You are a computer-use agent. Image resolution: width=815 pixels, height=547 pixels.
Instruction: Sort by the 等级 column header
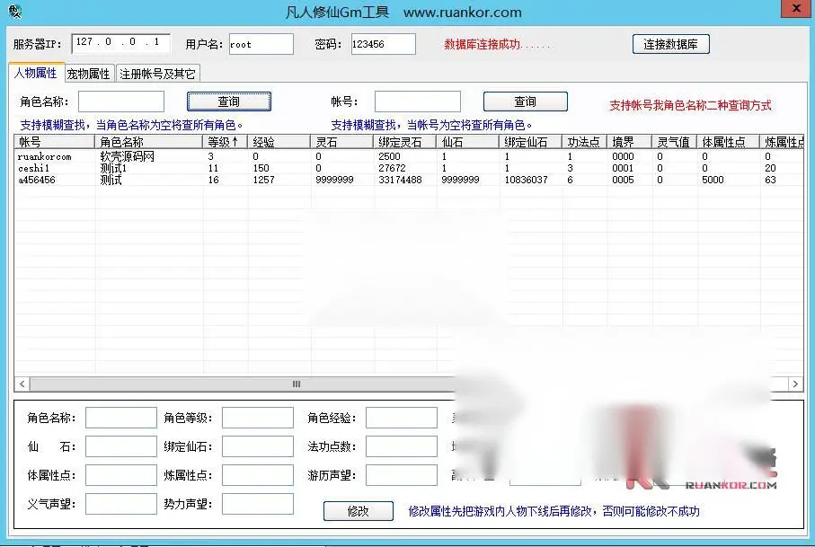tap(226, 142)
